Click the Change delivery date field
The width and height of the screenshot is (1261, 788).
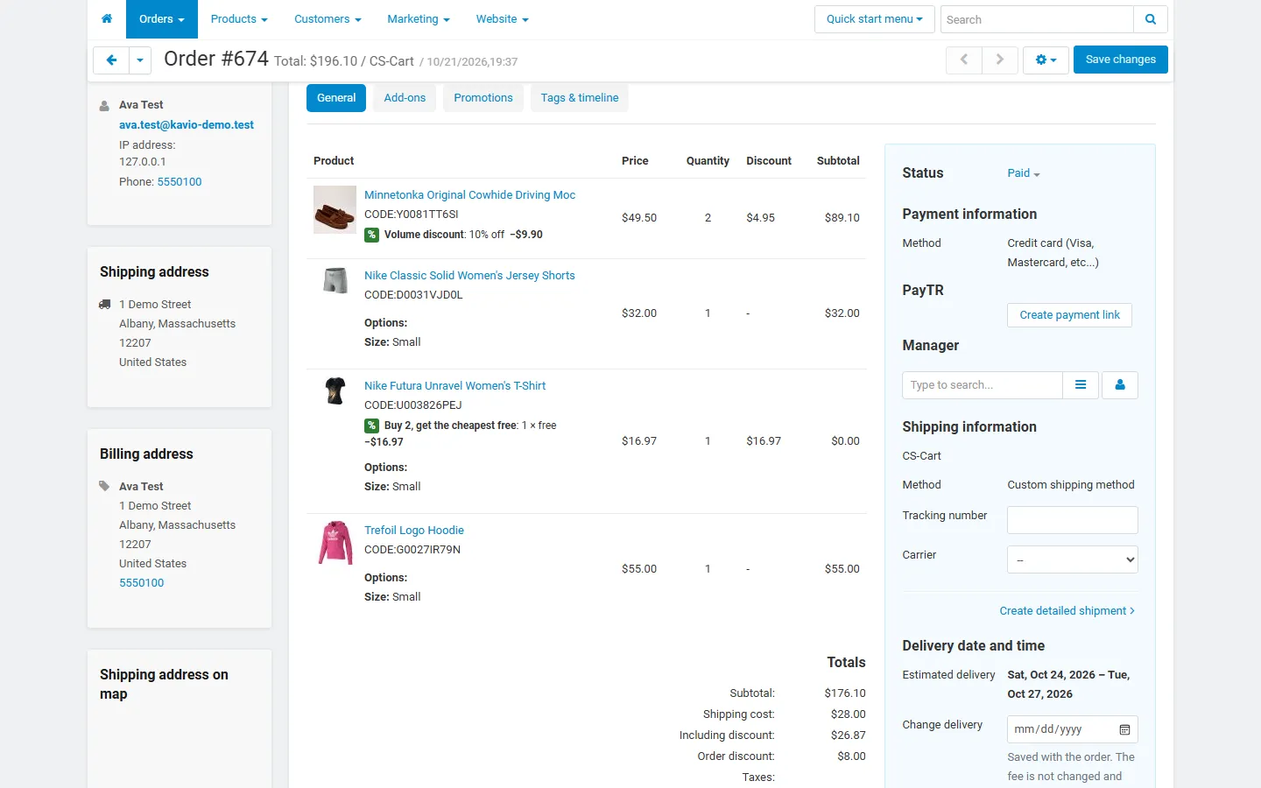coord(1073,729)
